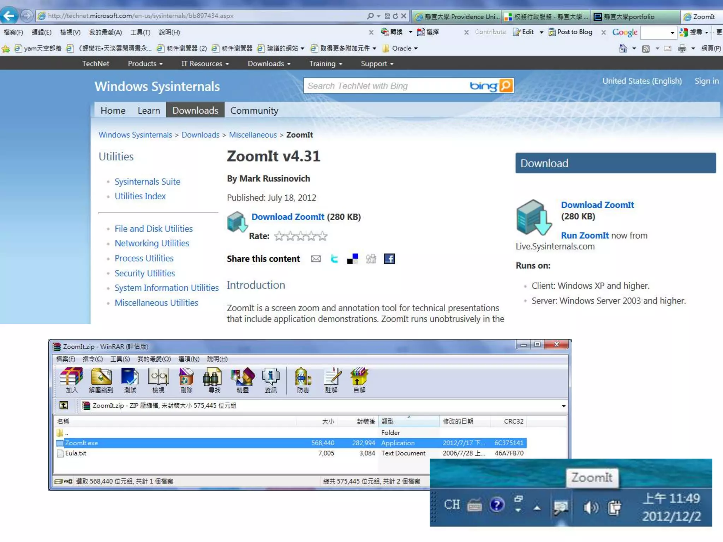723x542 pixels.
Task: Go up one folder level in WinRAR
Action: pyautogui.click(x=64, y=405)
